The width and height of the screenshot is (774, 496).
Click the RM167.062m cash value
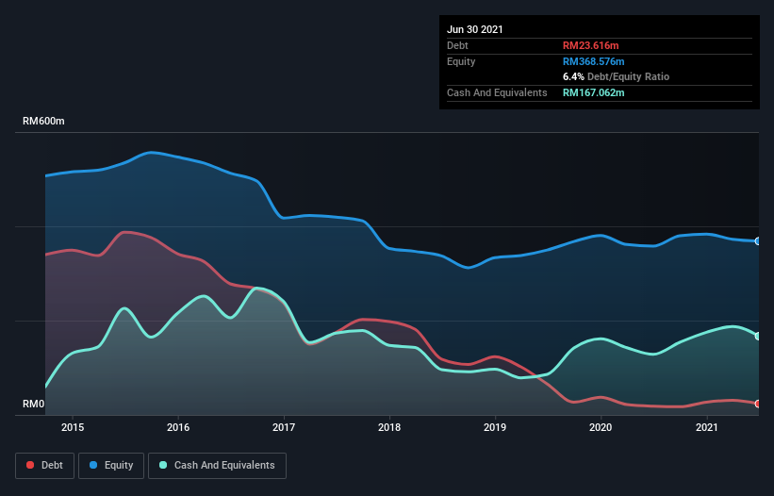[x=594, y=92]
